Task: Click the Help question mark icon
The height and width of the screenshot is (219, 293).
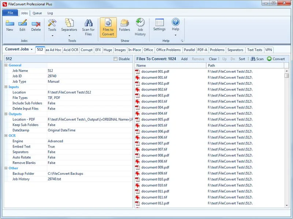Action: click(x=175, y=22)
